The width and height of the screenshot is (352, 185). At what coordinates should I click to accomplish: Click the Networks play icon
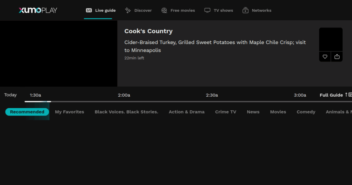245,10
